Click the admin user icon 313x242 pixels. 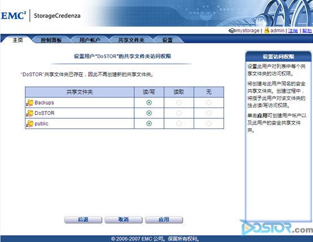tap(267, 31)
